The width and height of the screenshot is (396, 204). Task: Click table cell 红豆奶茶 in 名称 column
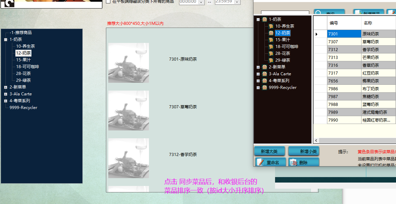(378, 73)
